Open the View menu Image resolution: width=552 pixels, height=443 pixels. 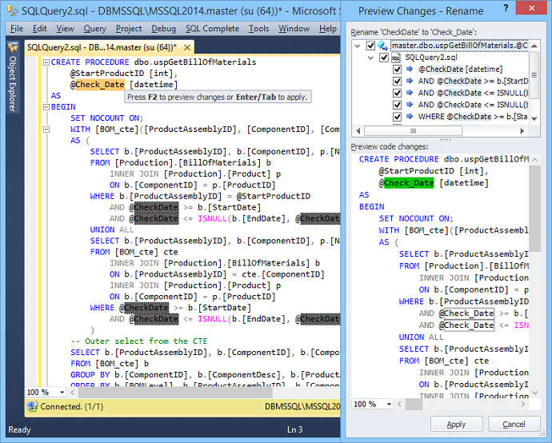tap(65, 29)
